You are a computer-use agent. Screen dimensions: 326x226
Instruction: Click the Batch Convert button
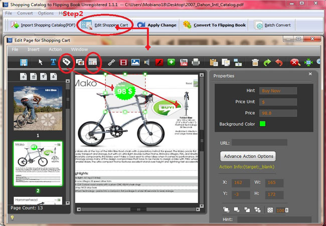tap(272, 26)
